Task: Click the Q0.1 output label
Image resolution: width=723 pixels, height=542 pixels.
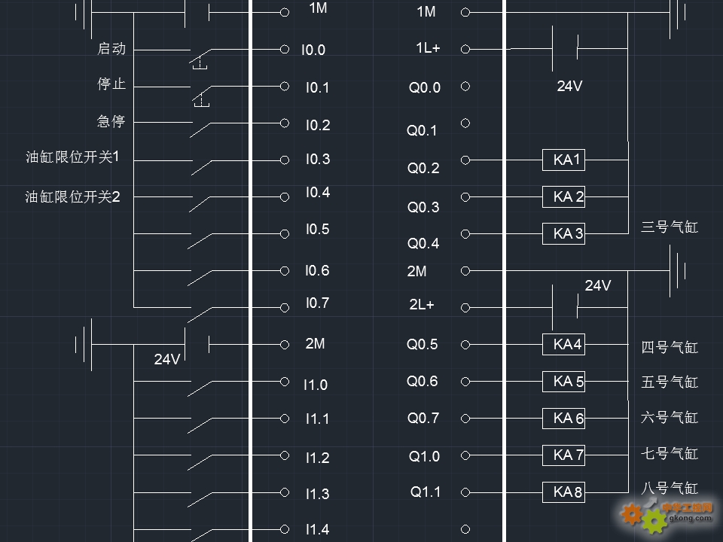Action: pos(422,130)
